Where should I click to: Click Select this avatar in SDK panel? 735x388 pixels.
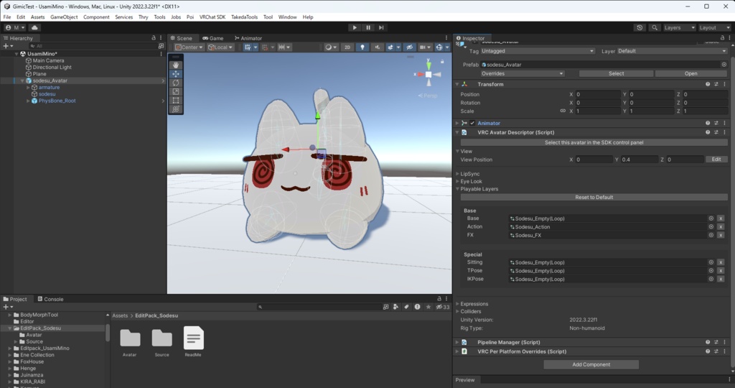[x=594, y=143]
